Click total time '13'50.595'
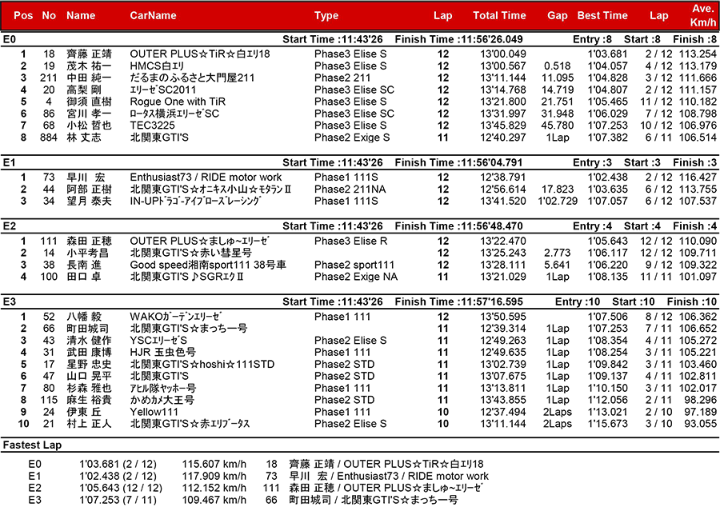Screen dimensions: 720x507 point(503,317)
